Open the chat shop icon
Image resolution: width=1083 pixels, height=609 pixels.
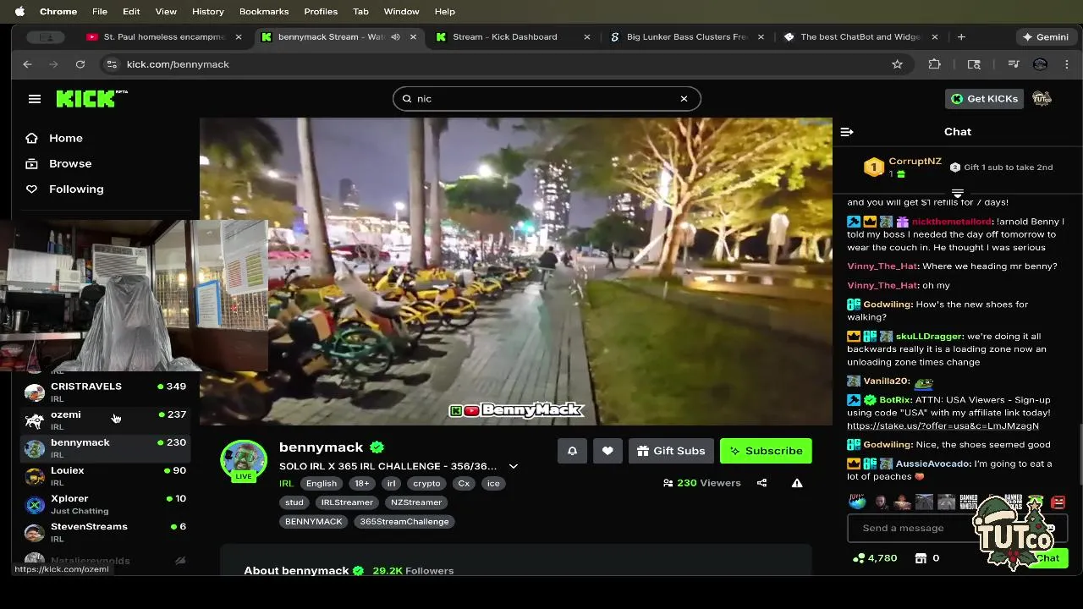921,558
